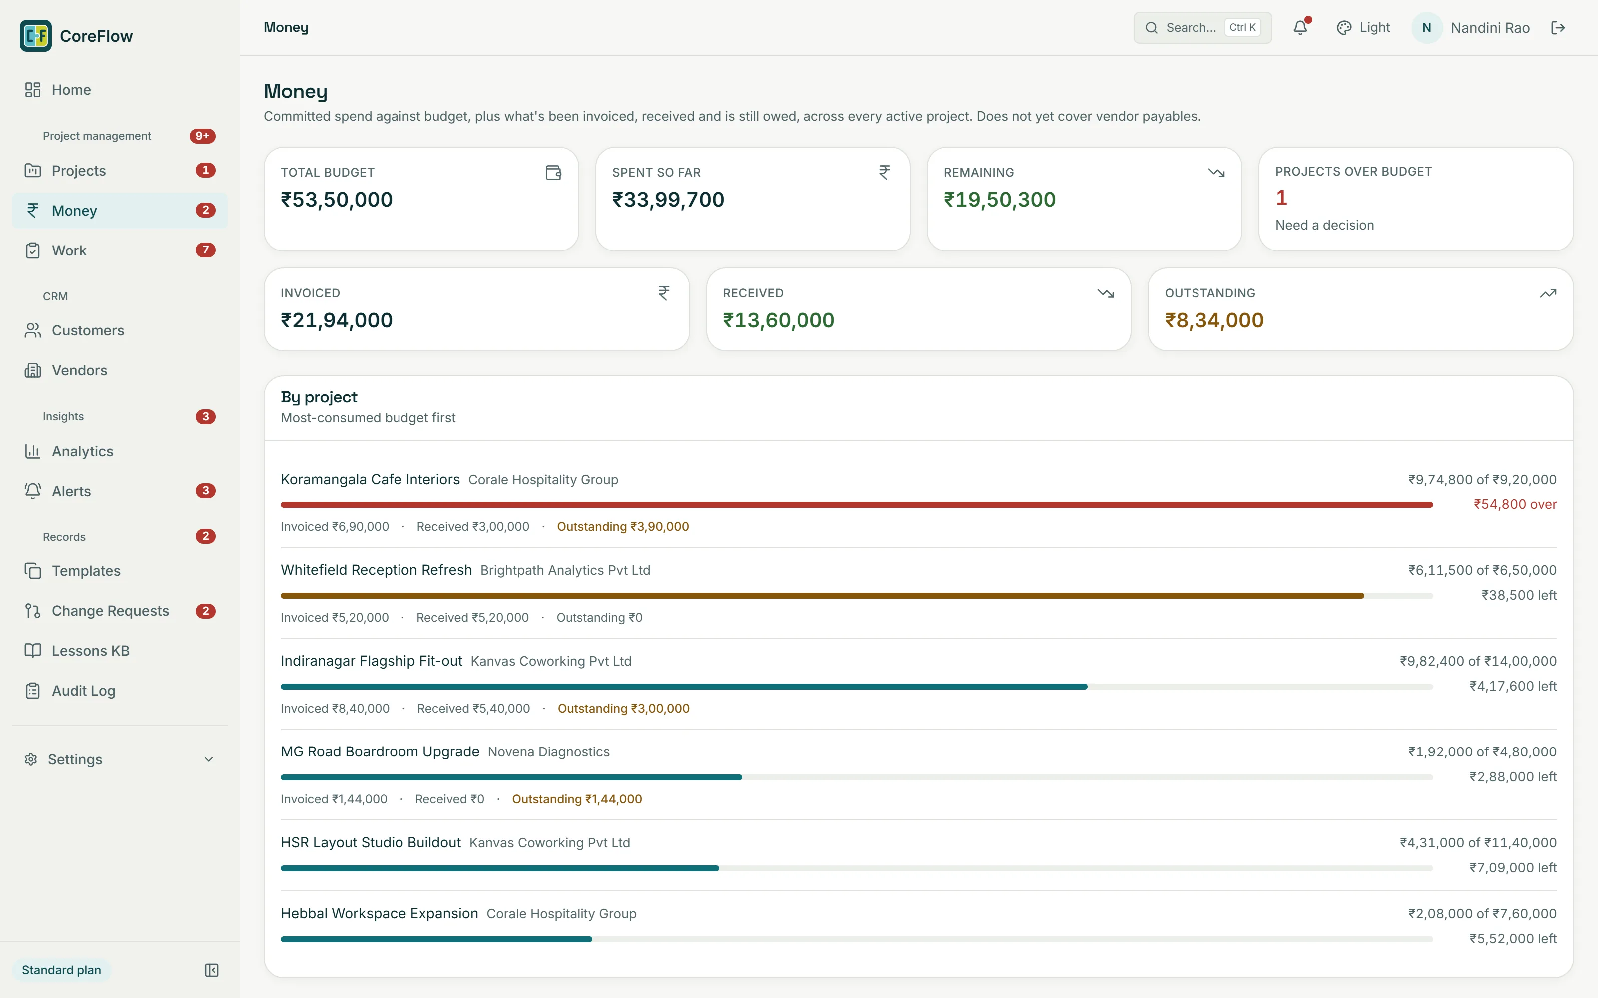Open the notifications bell
1598x998 pixels.
(1300, 28)
